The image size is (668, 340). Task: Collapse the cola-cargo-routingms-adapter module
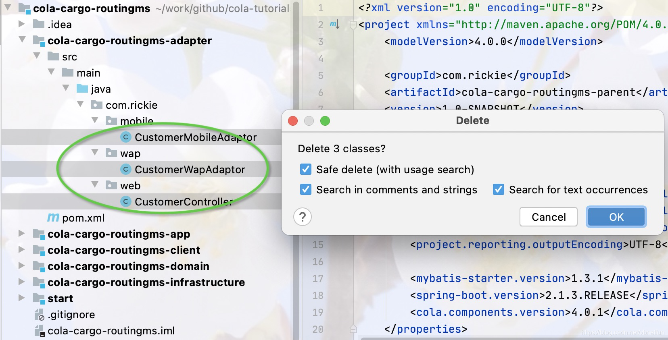pos(22,40)
